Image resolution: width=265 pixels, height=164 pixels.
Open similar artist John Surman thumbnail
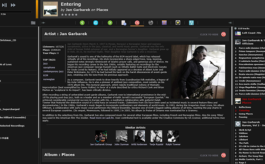pyautogui.click(x=121, y=136)
